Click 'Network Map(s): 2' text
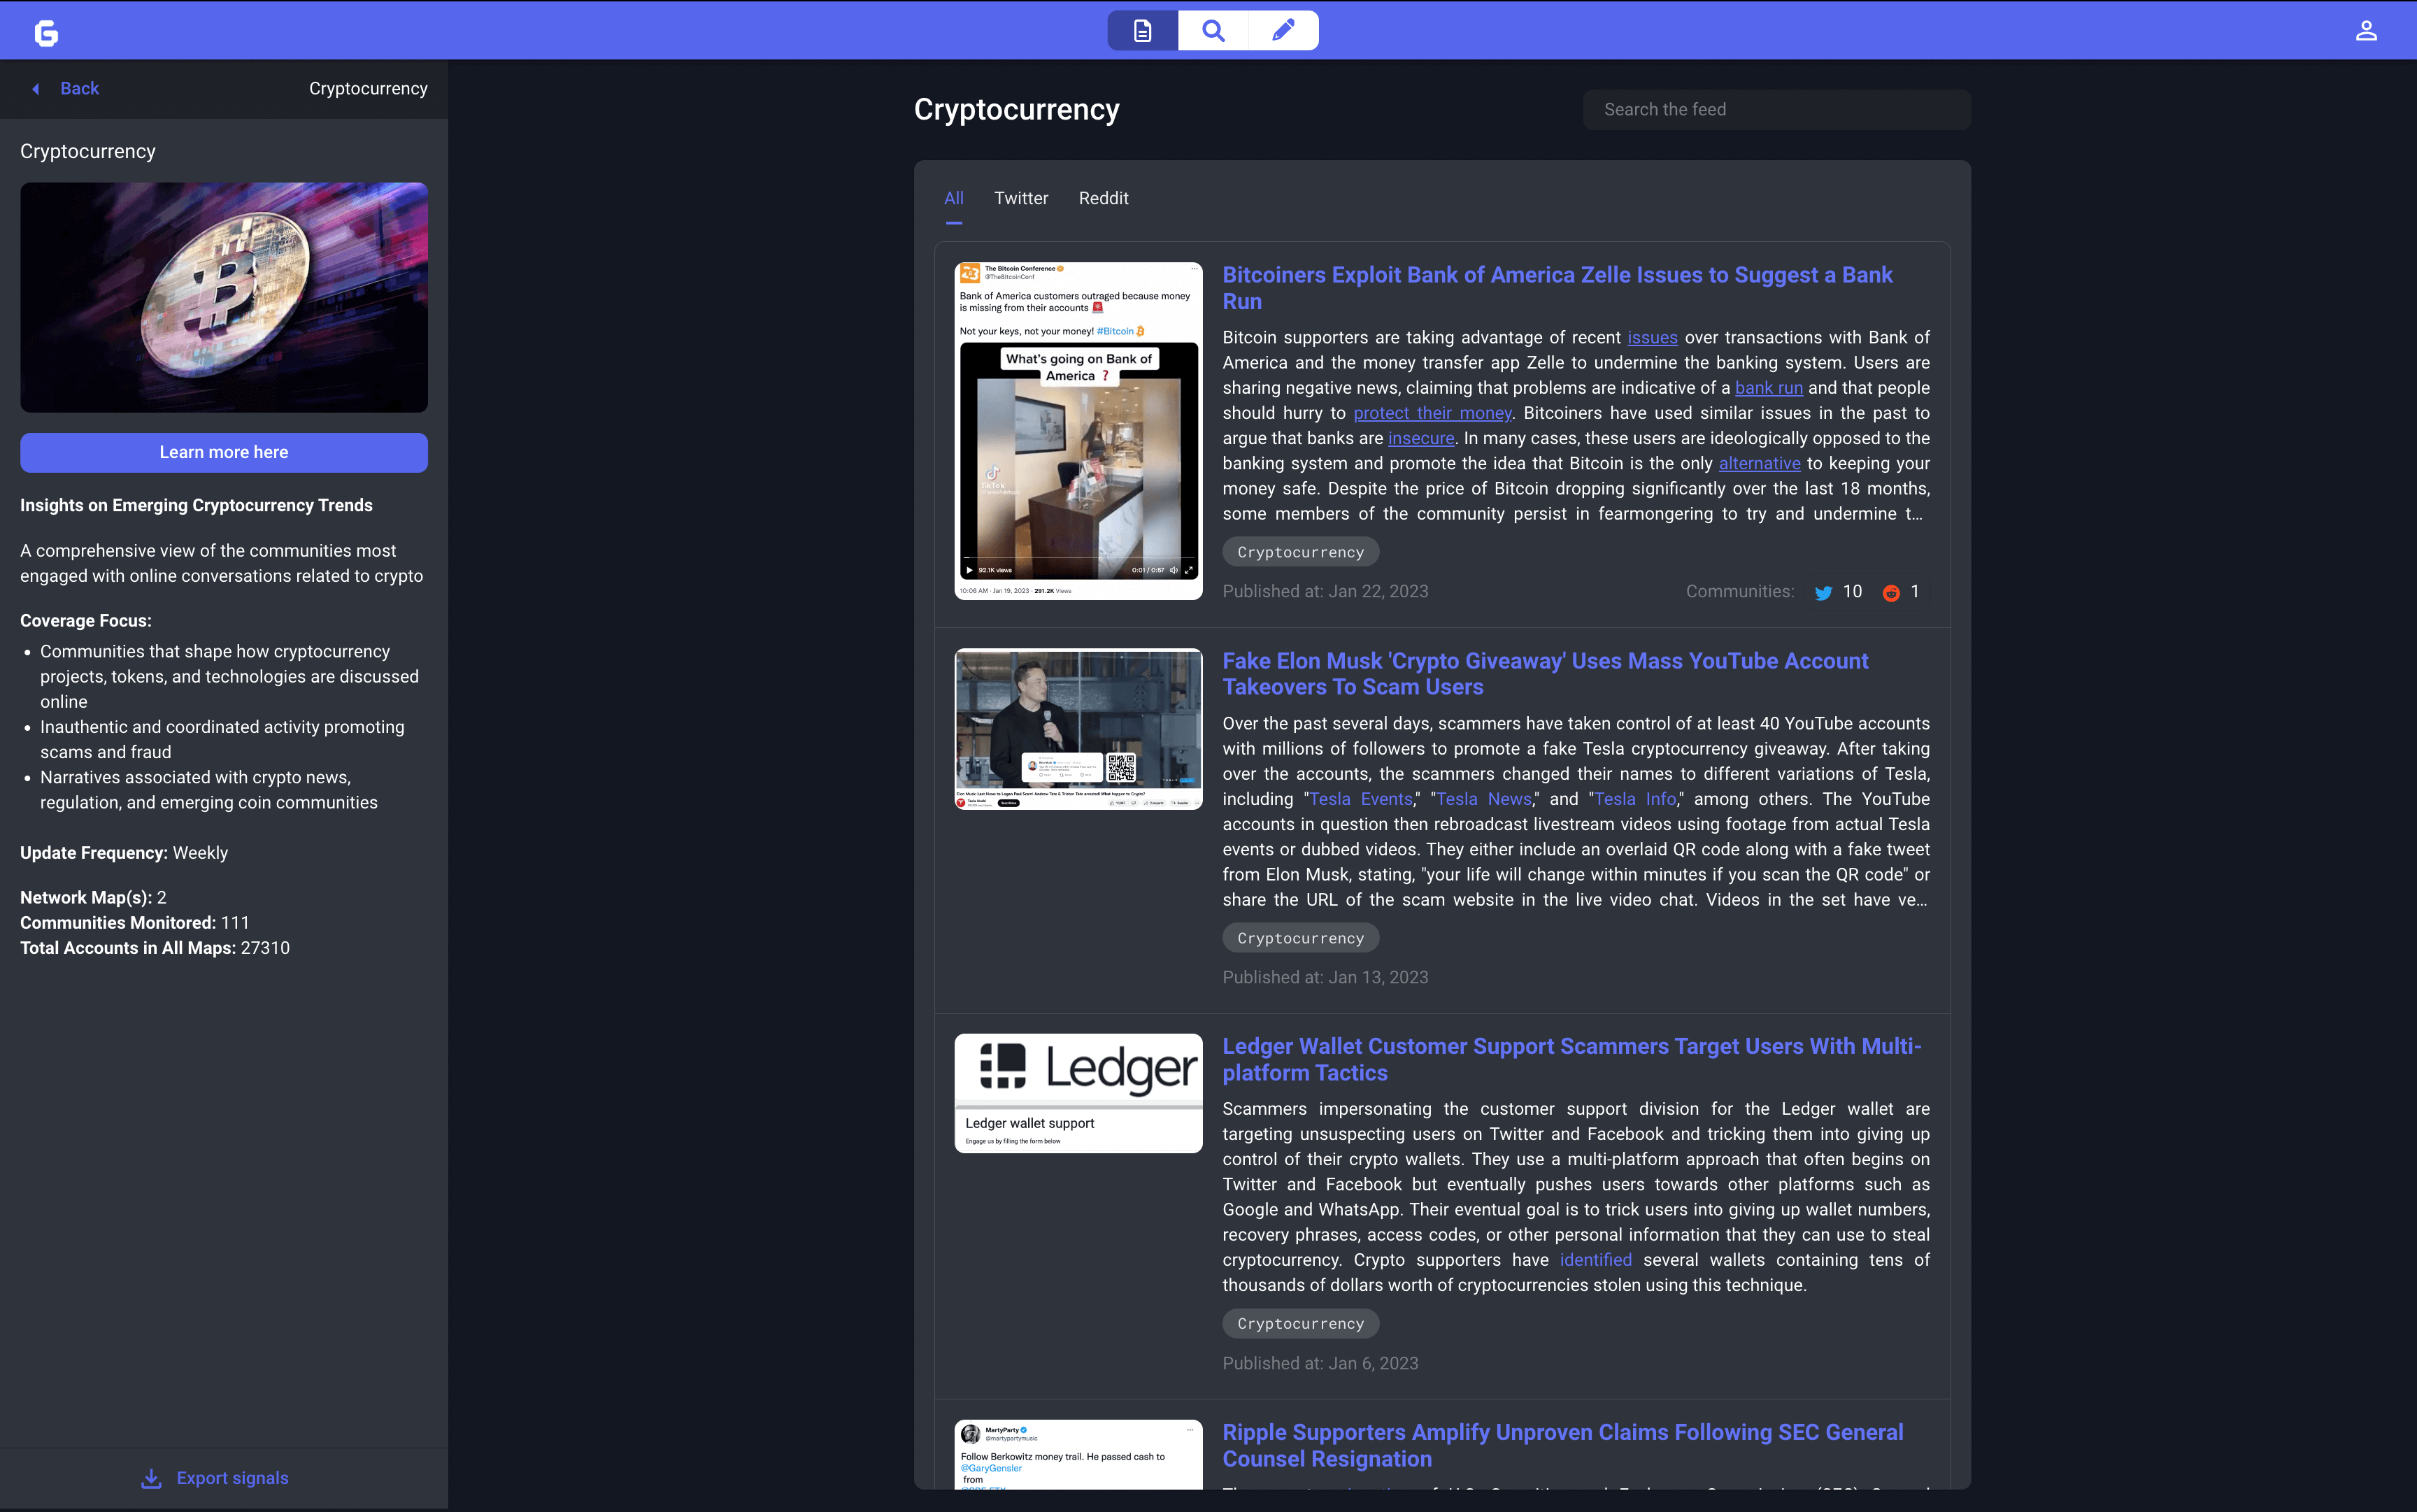2417x1512 pixels. 93,898
